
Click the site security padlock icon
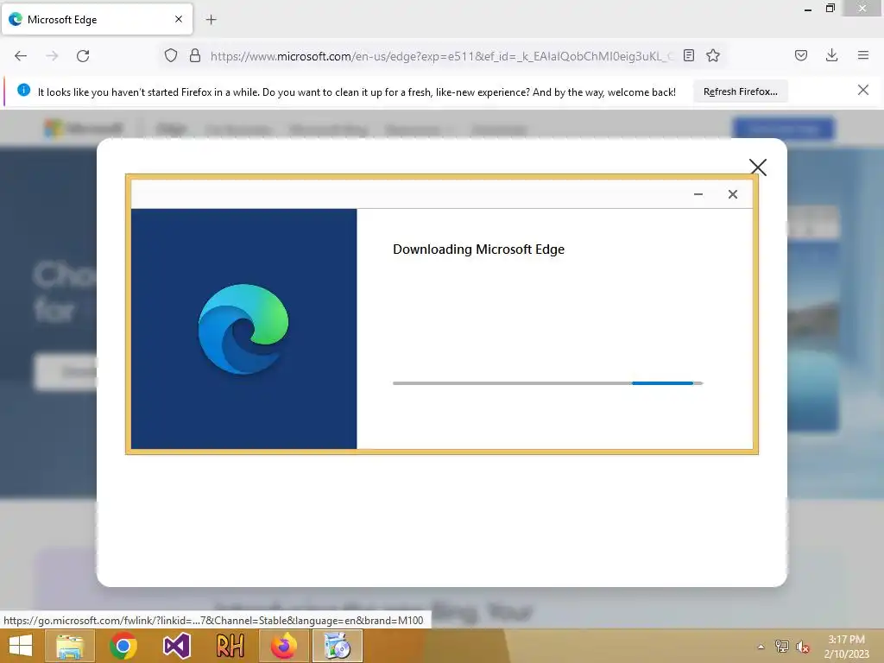[195, 55]
